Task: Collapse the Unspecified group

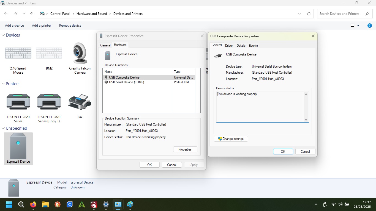Action: pyautogui.click(x=3, y=128)
